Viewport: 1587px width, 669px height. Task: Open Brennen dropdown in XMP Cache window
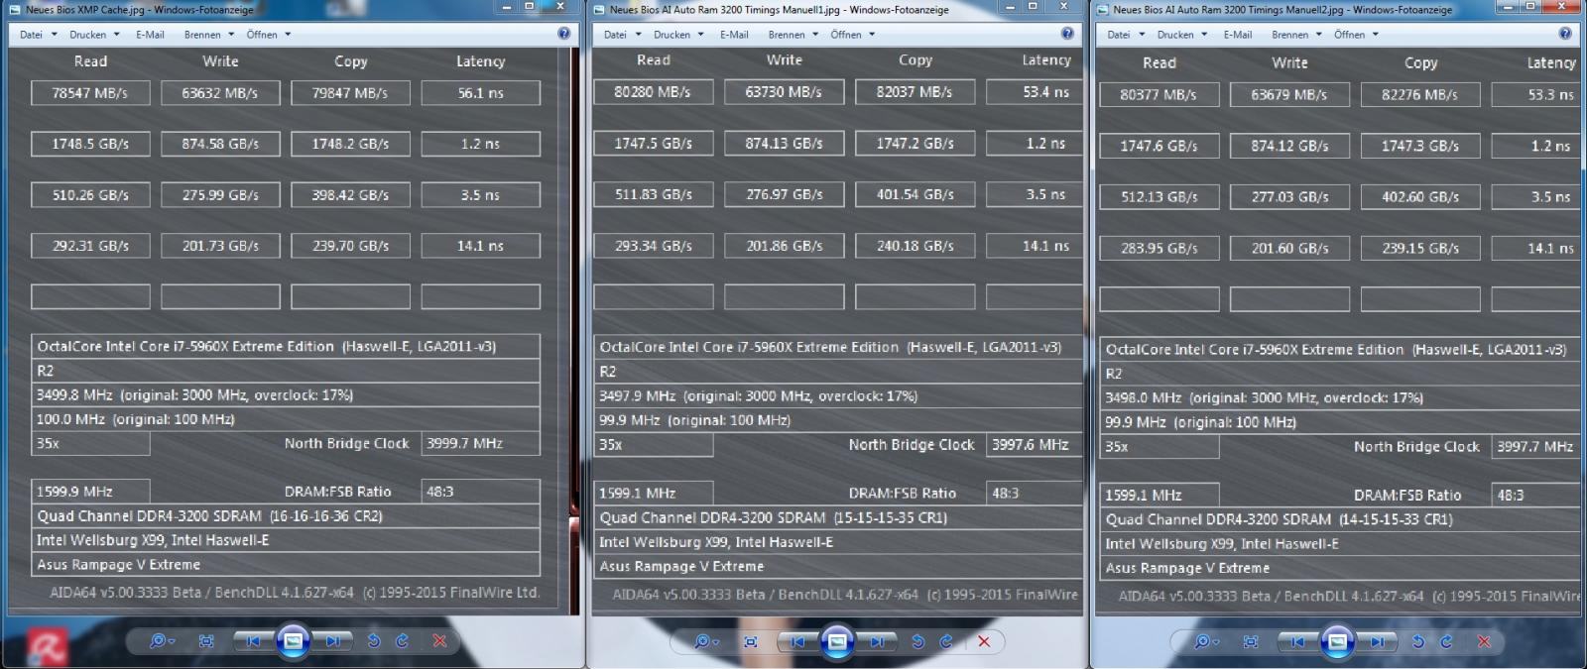[x=208, y=35]
